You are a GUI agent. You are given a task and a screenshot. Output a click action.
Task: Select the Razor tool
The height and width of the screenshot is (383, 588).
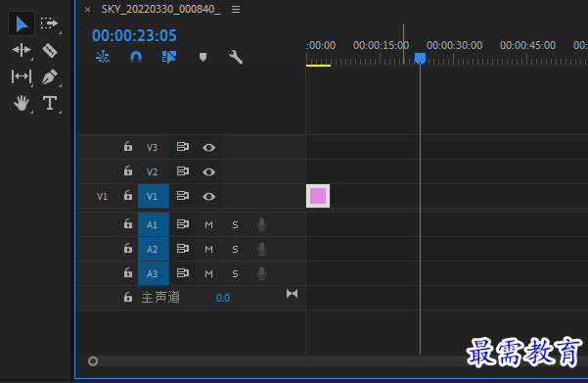point(50,50)
